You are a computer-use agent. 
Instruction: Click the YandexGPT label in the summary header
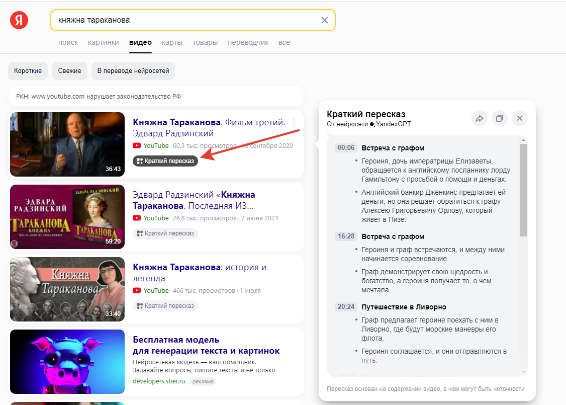[x=391, y=124]
